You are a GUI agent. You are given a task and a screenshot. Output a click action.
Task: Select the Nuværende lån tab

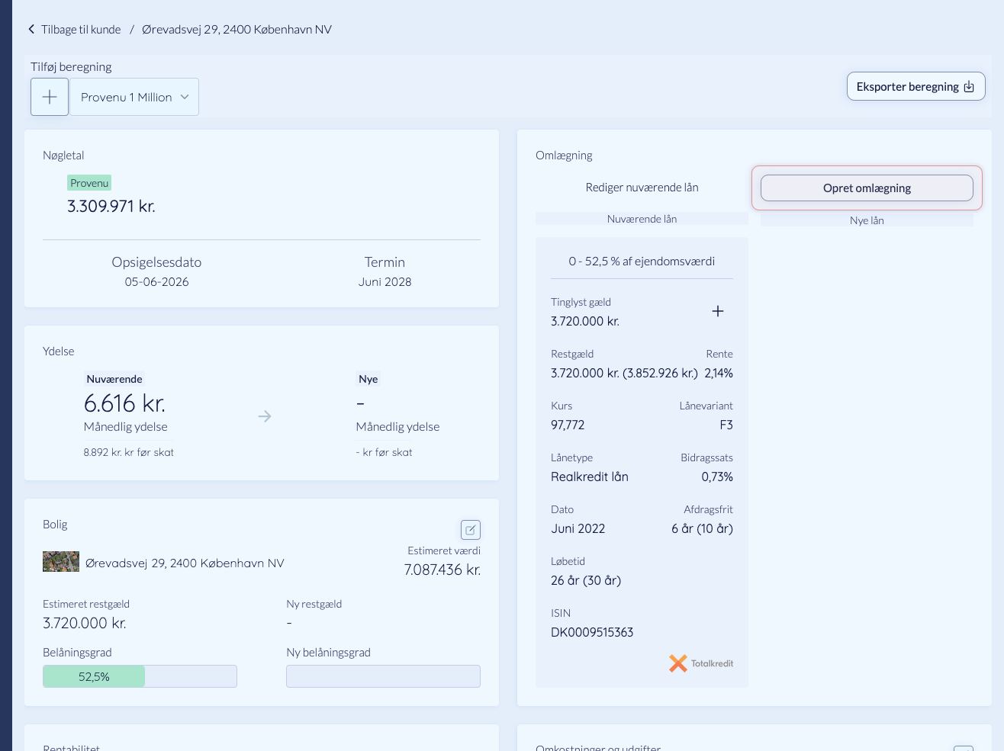click(642, 219)
